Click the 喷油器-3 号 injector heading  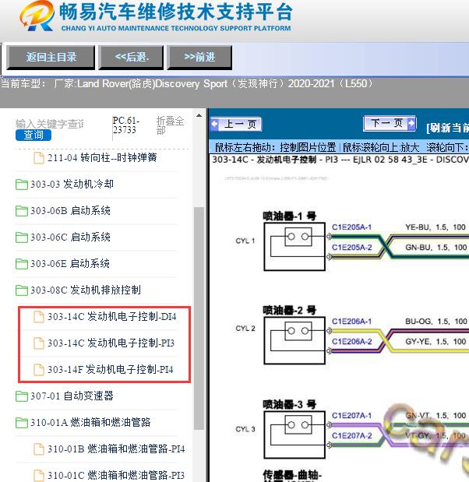pyautogui.click(x=289, y=404)
